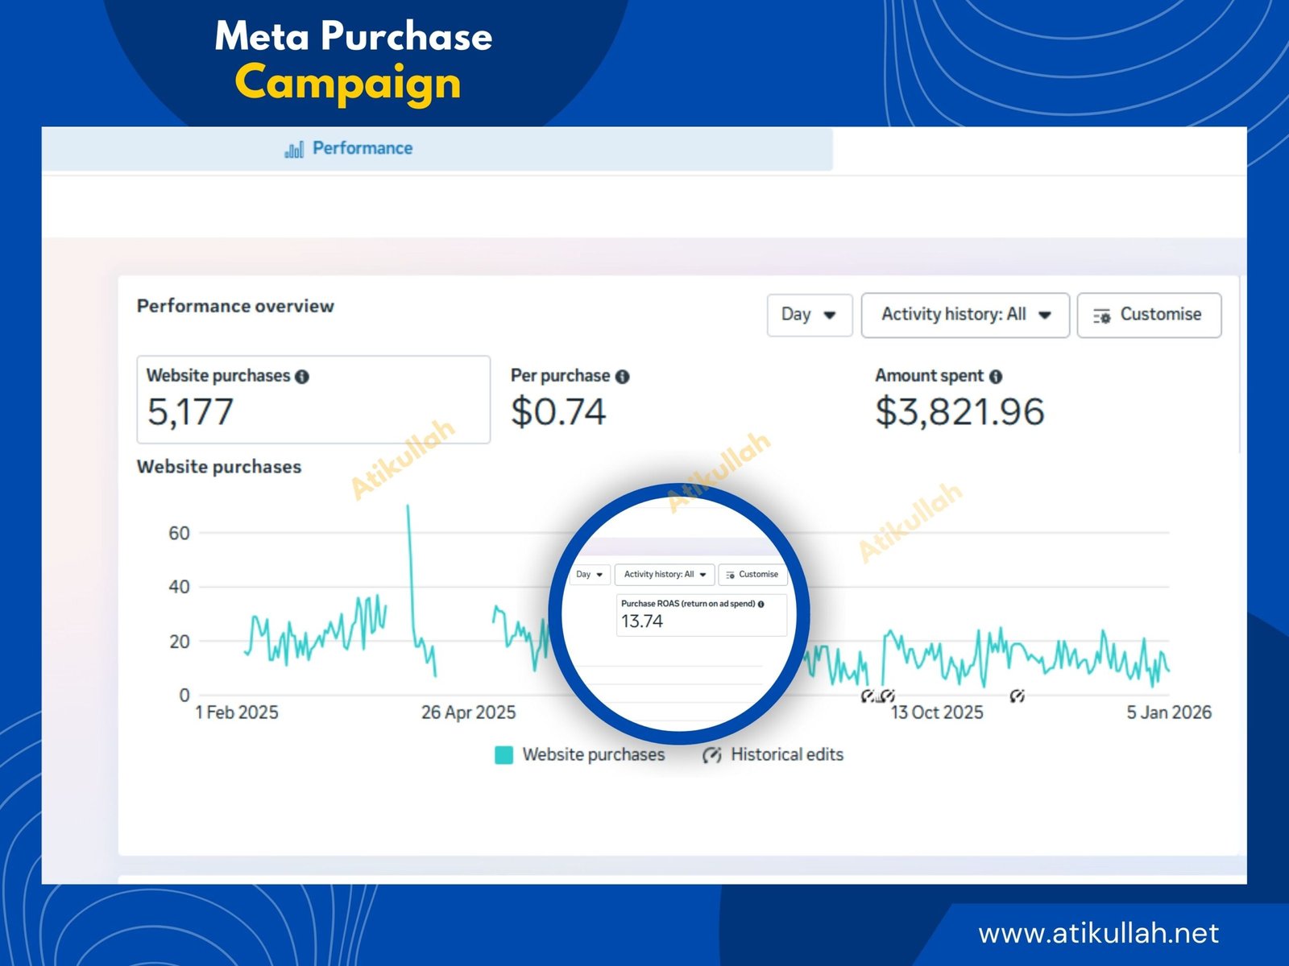This screenshot has height=966, width=1289.
Task: Open the small Day dropdown in magnified circle
Action: (590, 575)
